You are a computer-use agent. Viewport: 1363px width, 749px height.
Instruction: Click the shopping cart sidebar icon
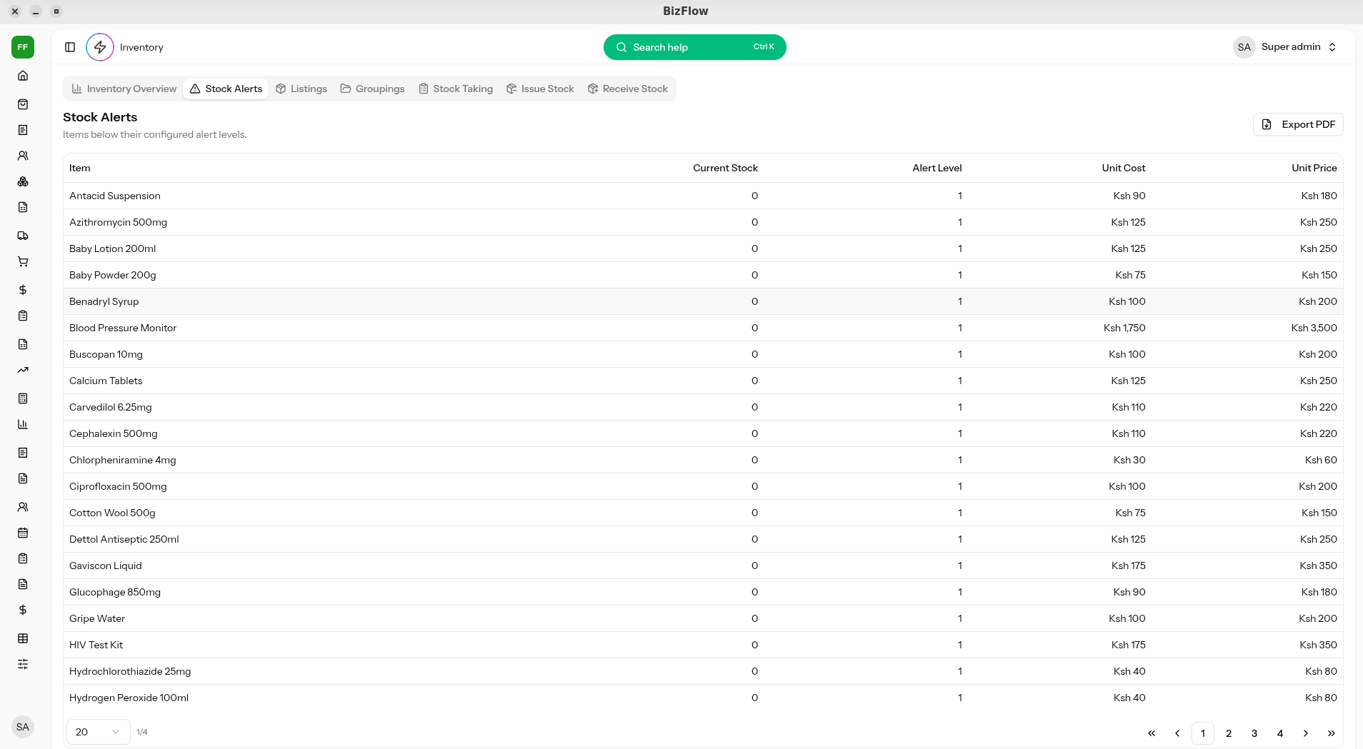pos(23,261)
